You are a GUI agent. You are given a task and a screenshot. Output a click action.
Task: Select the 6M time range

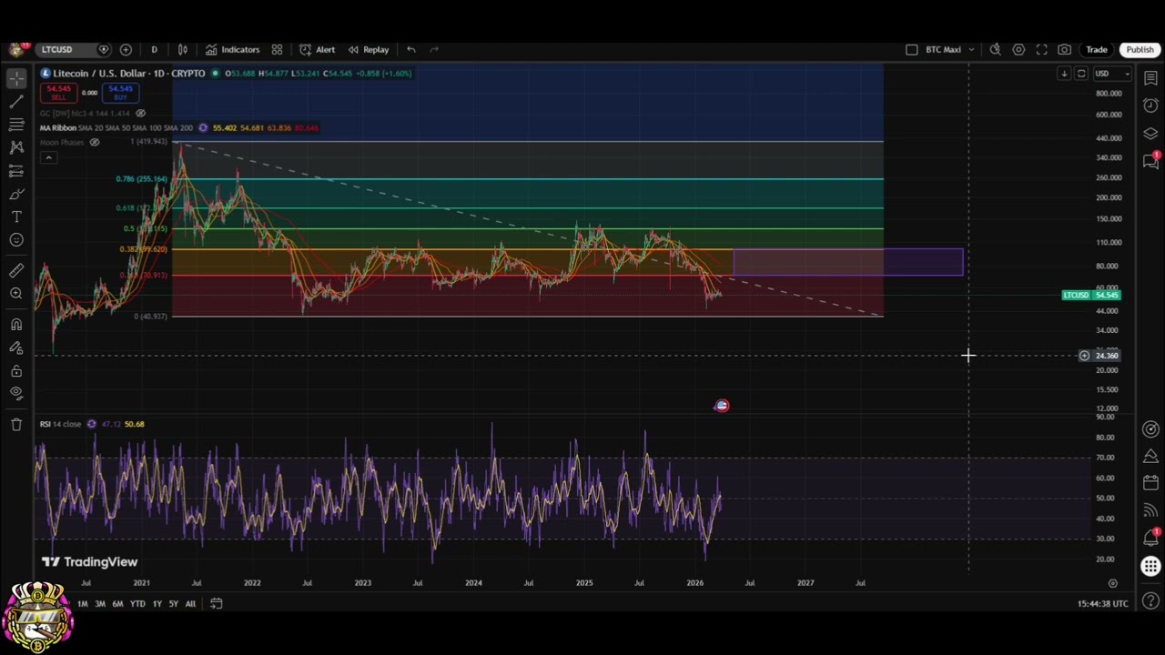(117, 603)
